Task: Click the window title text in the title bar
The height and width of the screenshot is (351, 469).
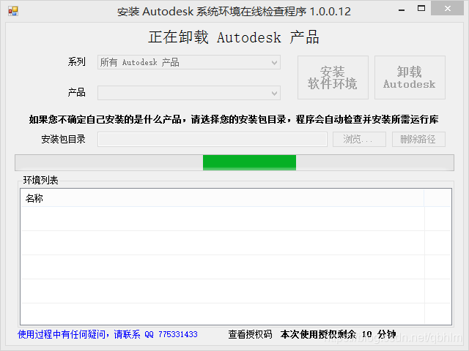Action: coord(234,11)
